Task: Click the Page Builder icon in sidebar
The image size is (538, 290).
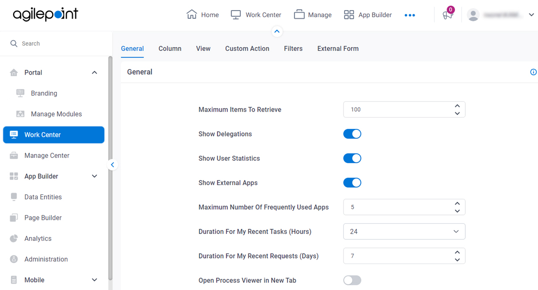Action: point(14,217)
